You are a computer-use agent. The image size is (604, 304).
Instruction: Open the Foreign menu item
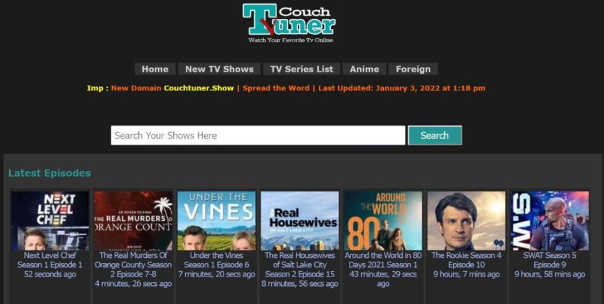click(413, 69)
